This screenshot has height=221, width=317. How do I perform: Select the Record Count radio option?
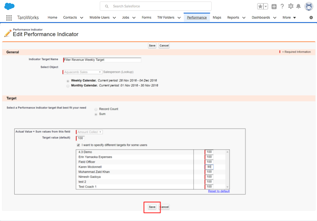point(96,109)
